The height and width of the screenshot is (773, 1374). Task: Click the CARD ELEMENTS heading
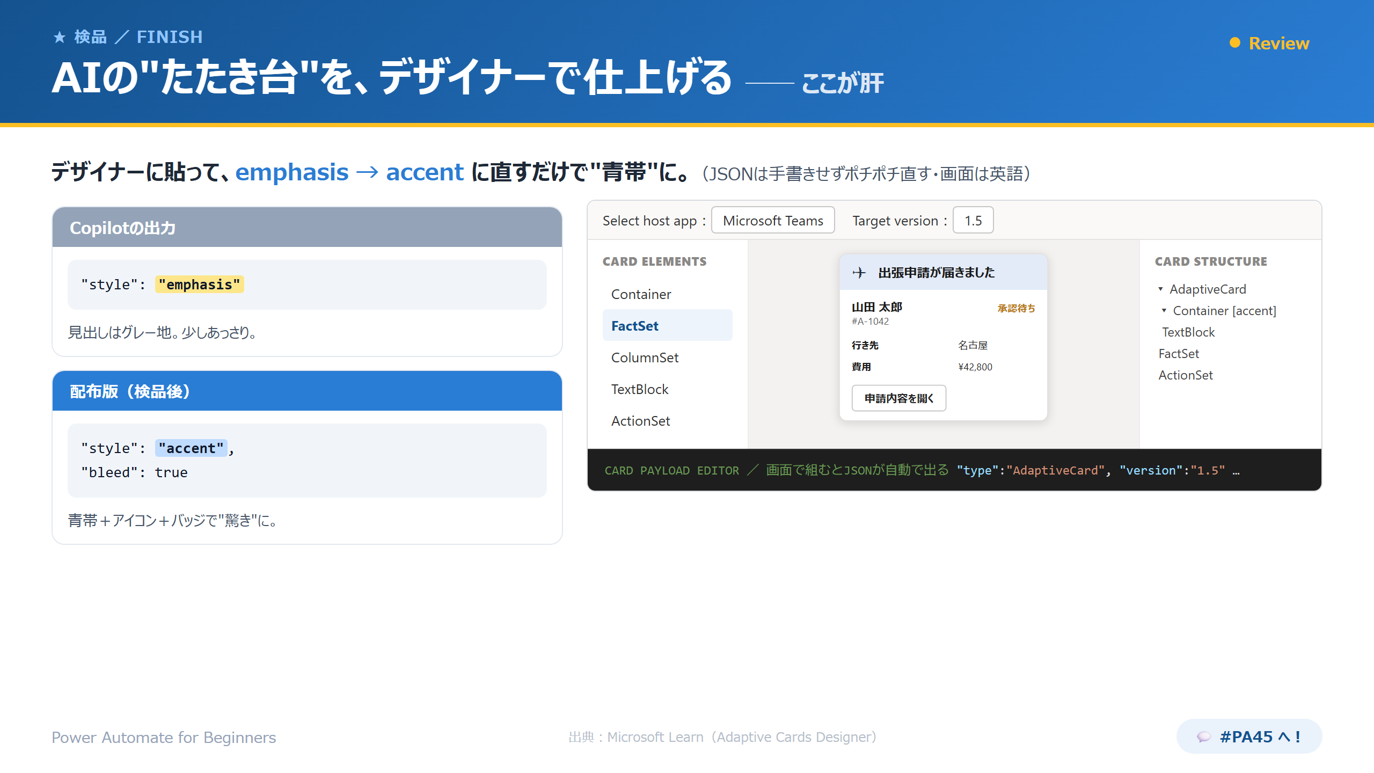[654, 261]
